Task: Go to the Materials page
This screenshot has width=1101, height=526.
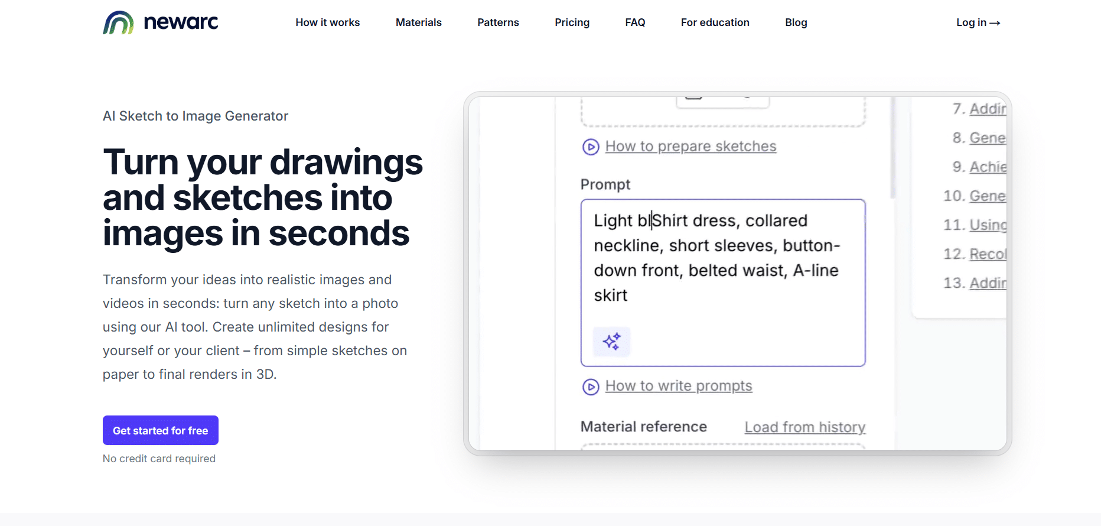Action: [x=419, y=22]
